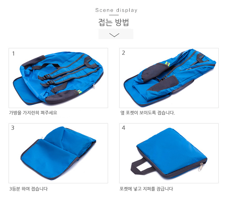Click the number 2 step label
This screenshot has height=200, width=227.
point(123,53)
